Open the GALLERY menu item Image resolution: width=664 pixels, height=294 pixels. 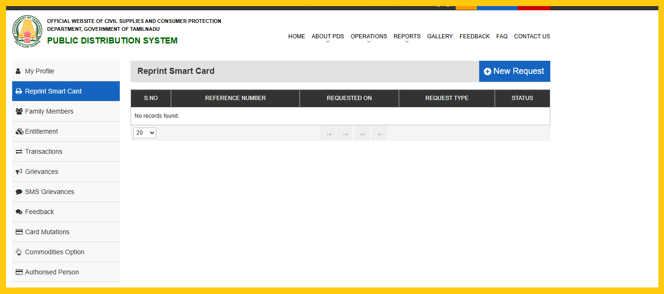click(440, 36)
